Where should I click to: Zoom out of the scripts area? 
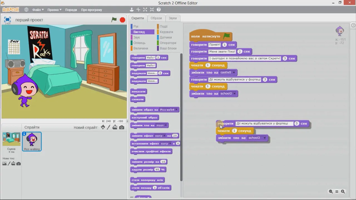pyautogui.click(x=331, y=191)
